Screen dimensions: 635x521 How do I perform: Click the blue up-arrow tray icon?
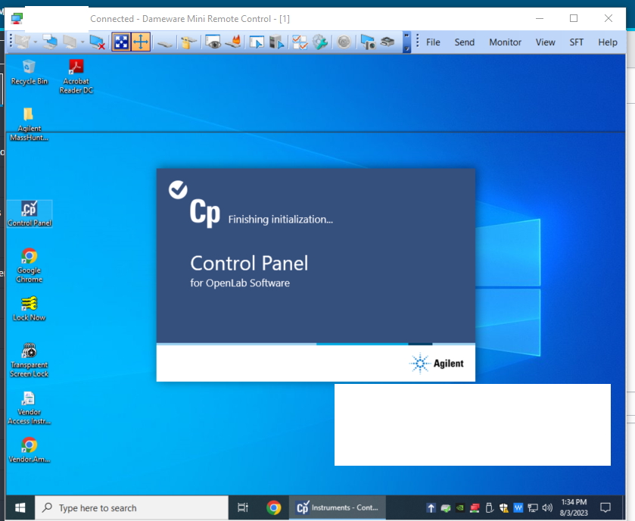(431, 507)
